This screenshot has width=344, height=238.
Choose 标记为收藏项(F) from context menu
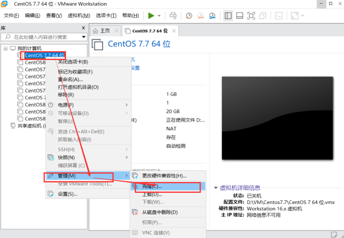(75, 72)
